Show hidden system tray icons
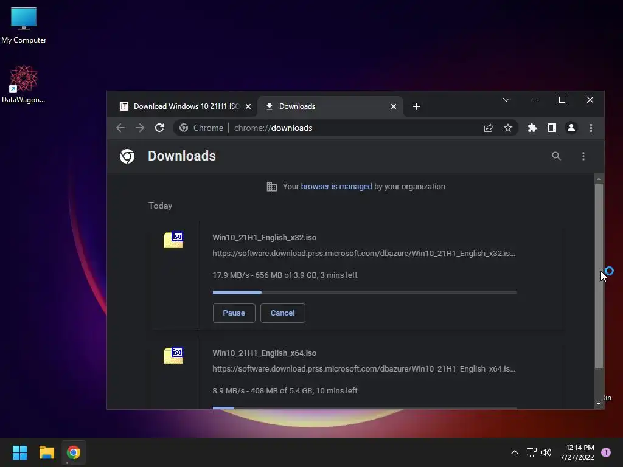Screen dimensions: 623x467 point(515,452)
